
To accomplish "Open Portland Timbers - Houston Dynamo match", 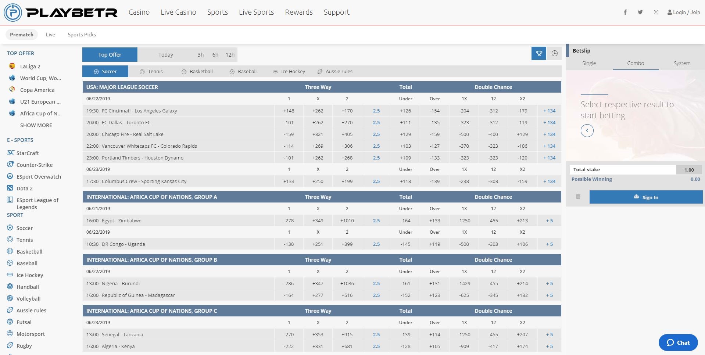I will pos(143,158).
